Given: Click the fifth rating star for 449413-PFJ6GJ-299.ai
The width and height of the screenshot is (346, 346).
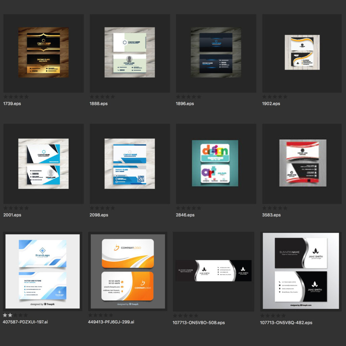Looking at the screenshot, I should click(110, 315).
